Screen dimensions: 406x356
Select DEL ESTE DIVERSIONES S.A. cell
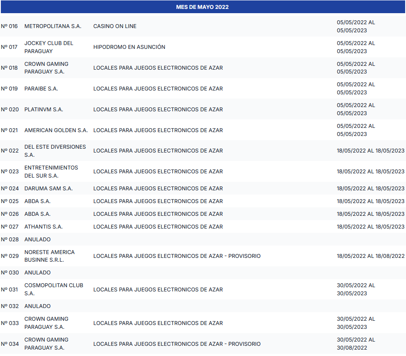(55, 151)
